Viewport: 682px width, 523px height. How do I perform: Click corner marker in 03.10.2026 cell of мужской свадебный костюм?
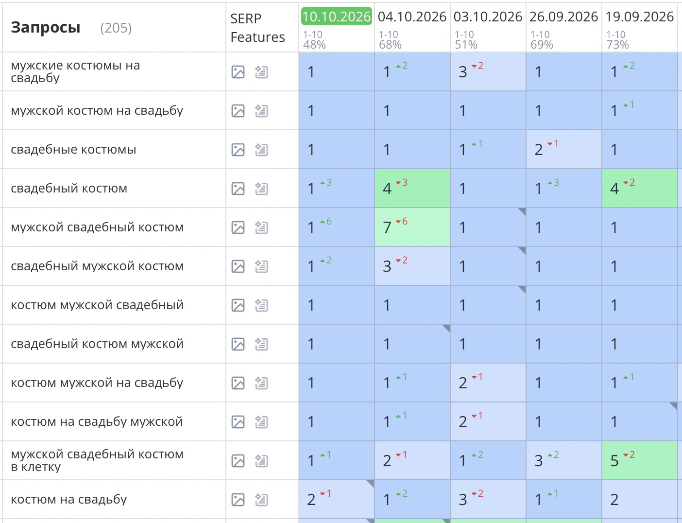(x=522, y=211)
